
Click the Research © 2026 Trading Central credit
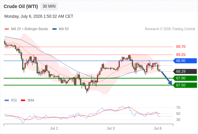click(x=170, y=29)
